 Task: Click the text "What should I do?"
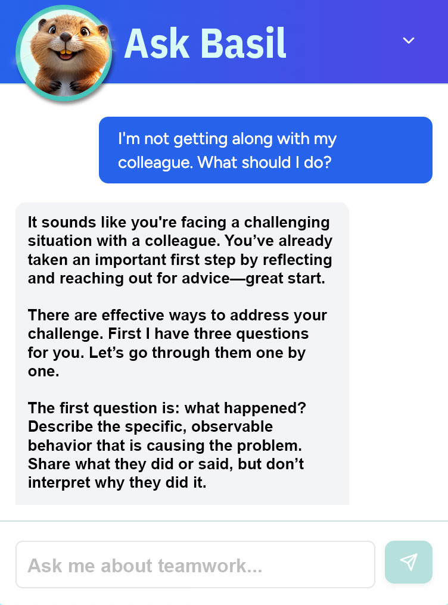(264, 162)
